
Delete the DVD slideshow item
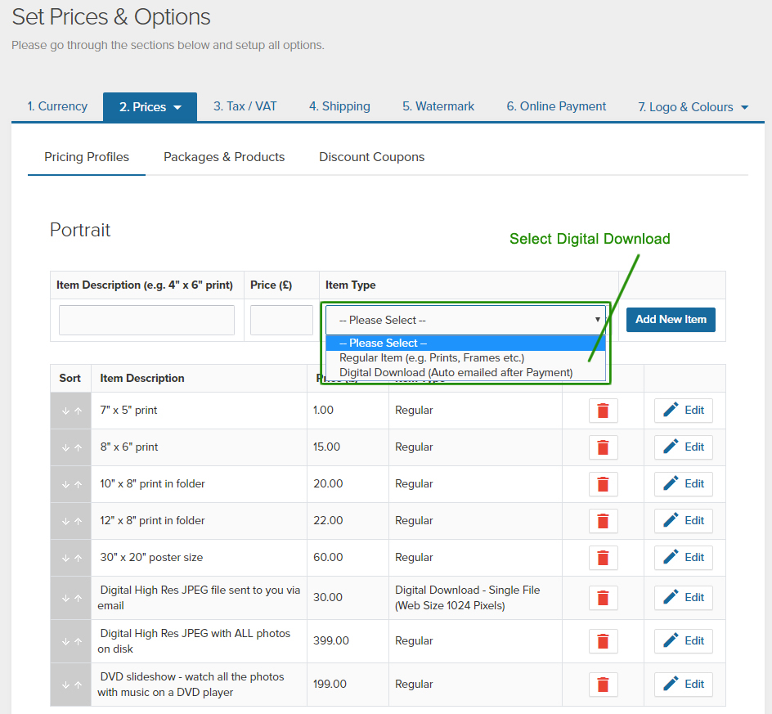[603, 685]
